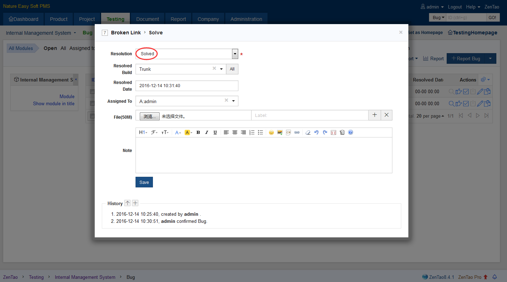This screenshot has height=282, width=507.
Task: Toggle bold formatting in Note editor
Action: 198,132
